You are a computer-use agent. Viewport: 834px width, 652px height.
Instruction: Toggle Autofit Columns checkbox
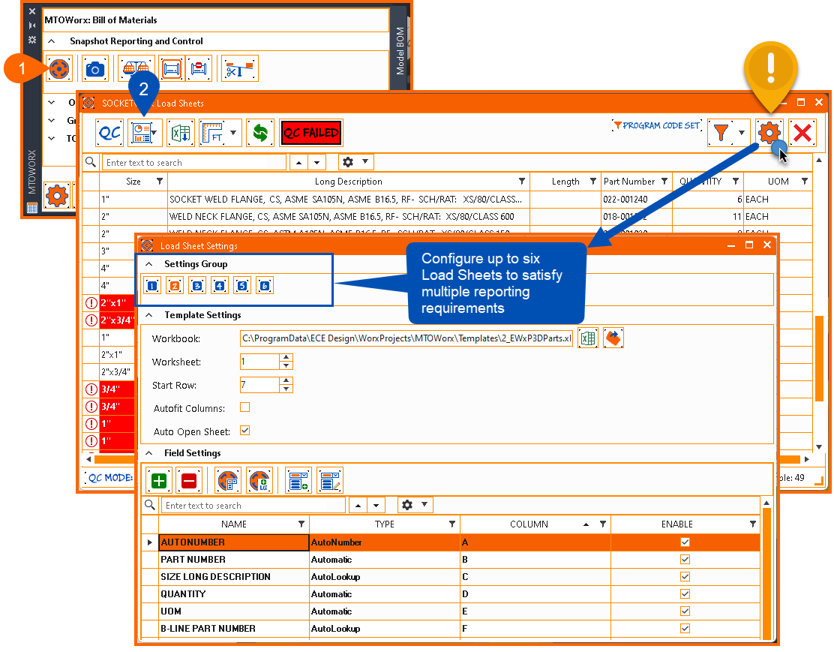point(244,407)
